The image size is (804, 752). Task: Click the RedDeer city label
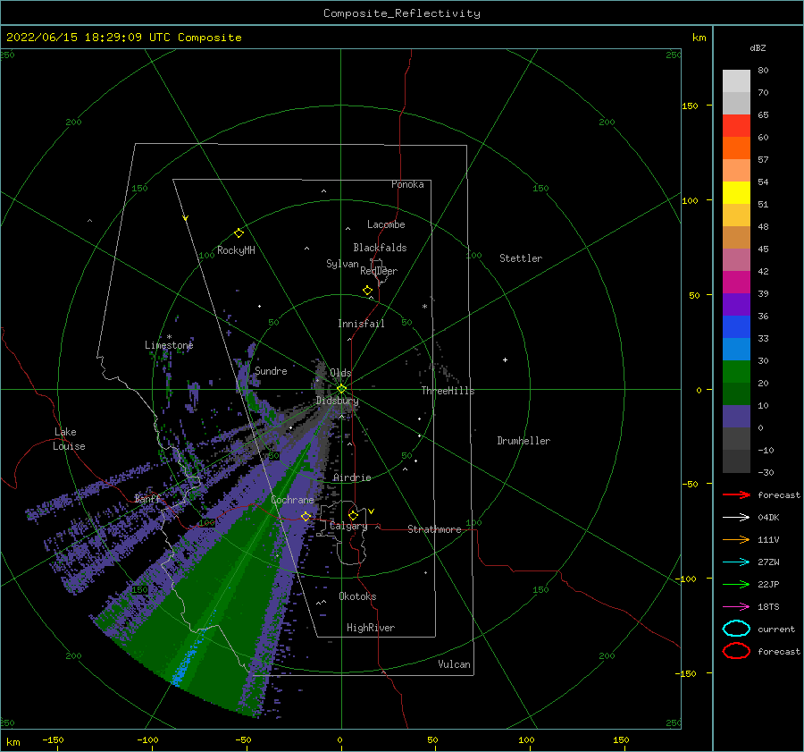click(379, 271)
